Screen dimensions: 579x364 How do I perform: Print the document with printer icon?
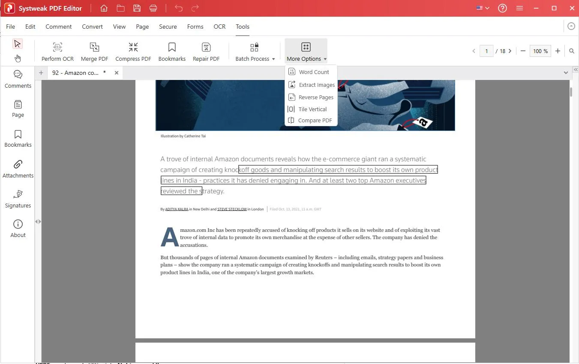click(x=153, y=8)
